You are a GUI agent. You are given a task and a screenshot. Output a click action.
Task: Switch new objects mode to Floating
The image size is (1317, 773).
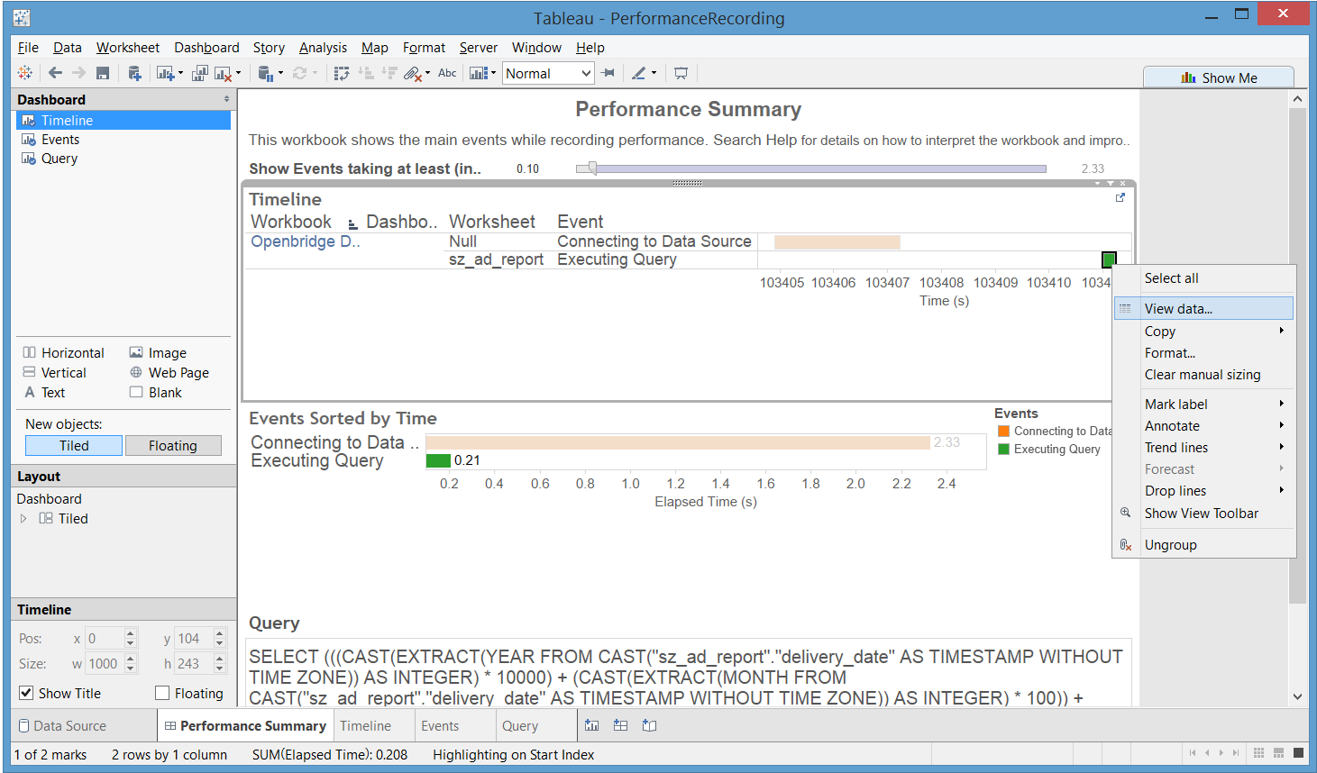click(173, 445)
